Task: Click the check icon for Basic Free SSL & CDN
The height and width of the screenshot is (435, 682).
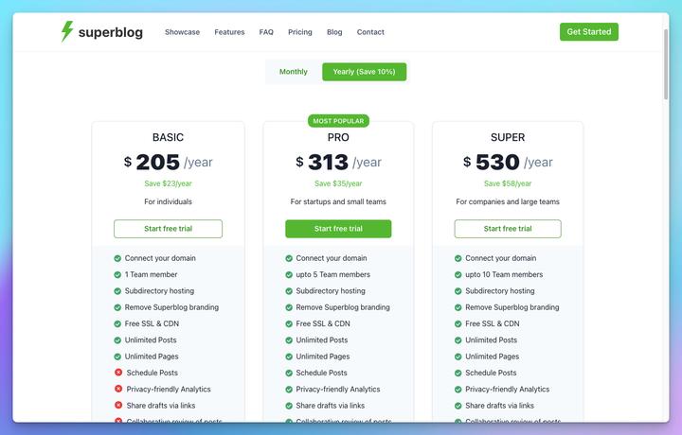Action: [x=117, y=323]
